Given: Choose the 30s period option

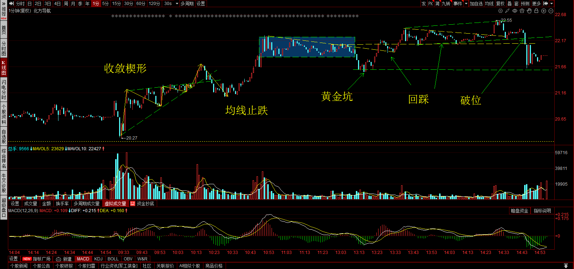Looking at the screenshot, I should tap(168, 4).
